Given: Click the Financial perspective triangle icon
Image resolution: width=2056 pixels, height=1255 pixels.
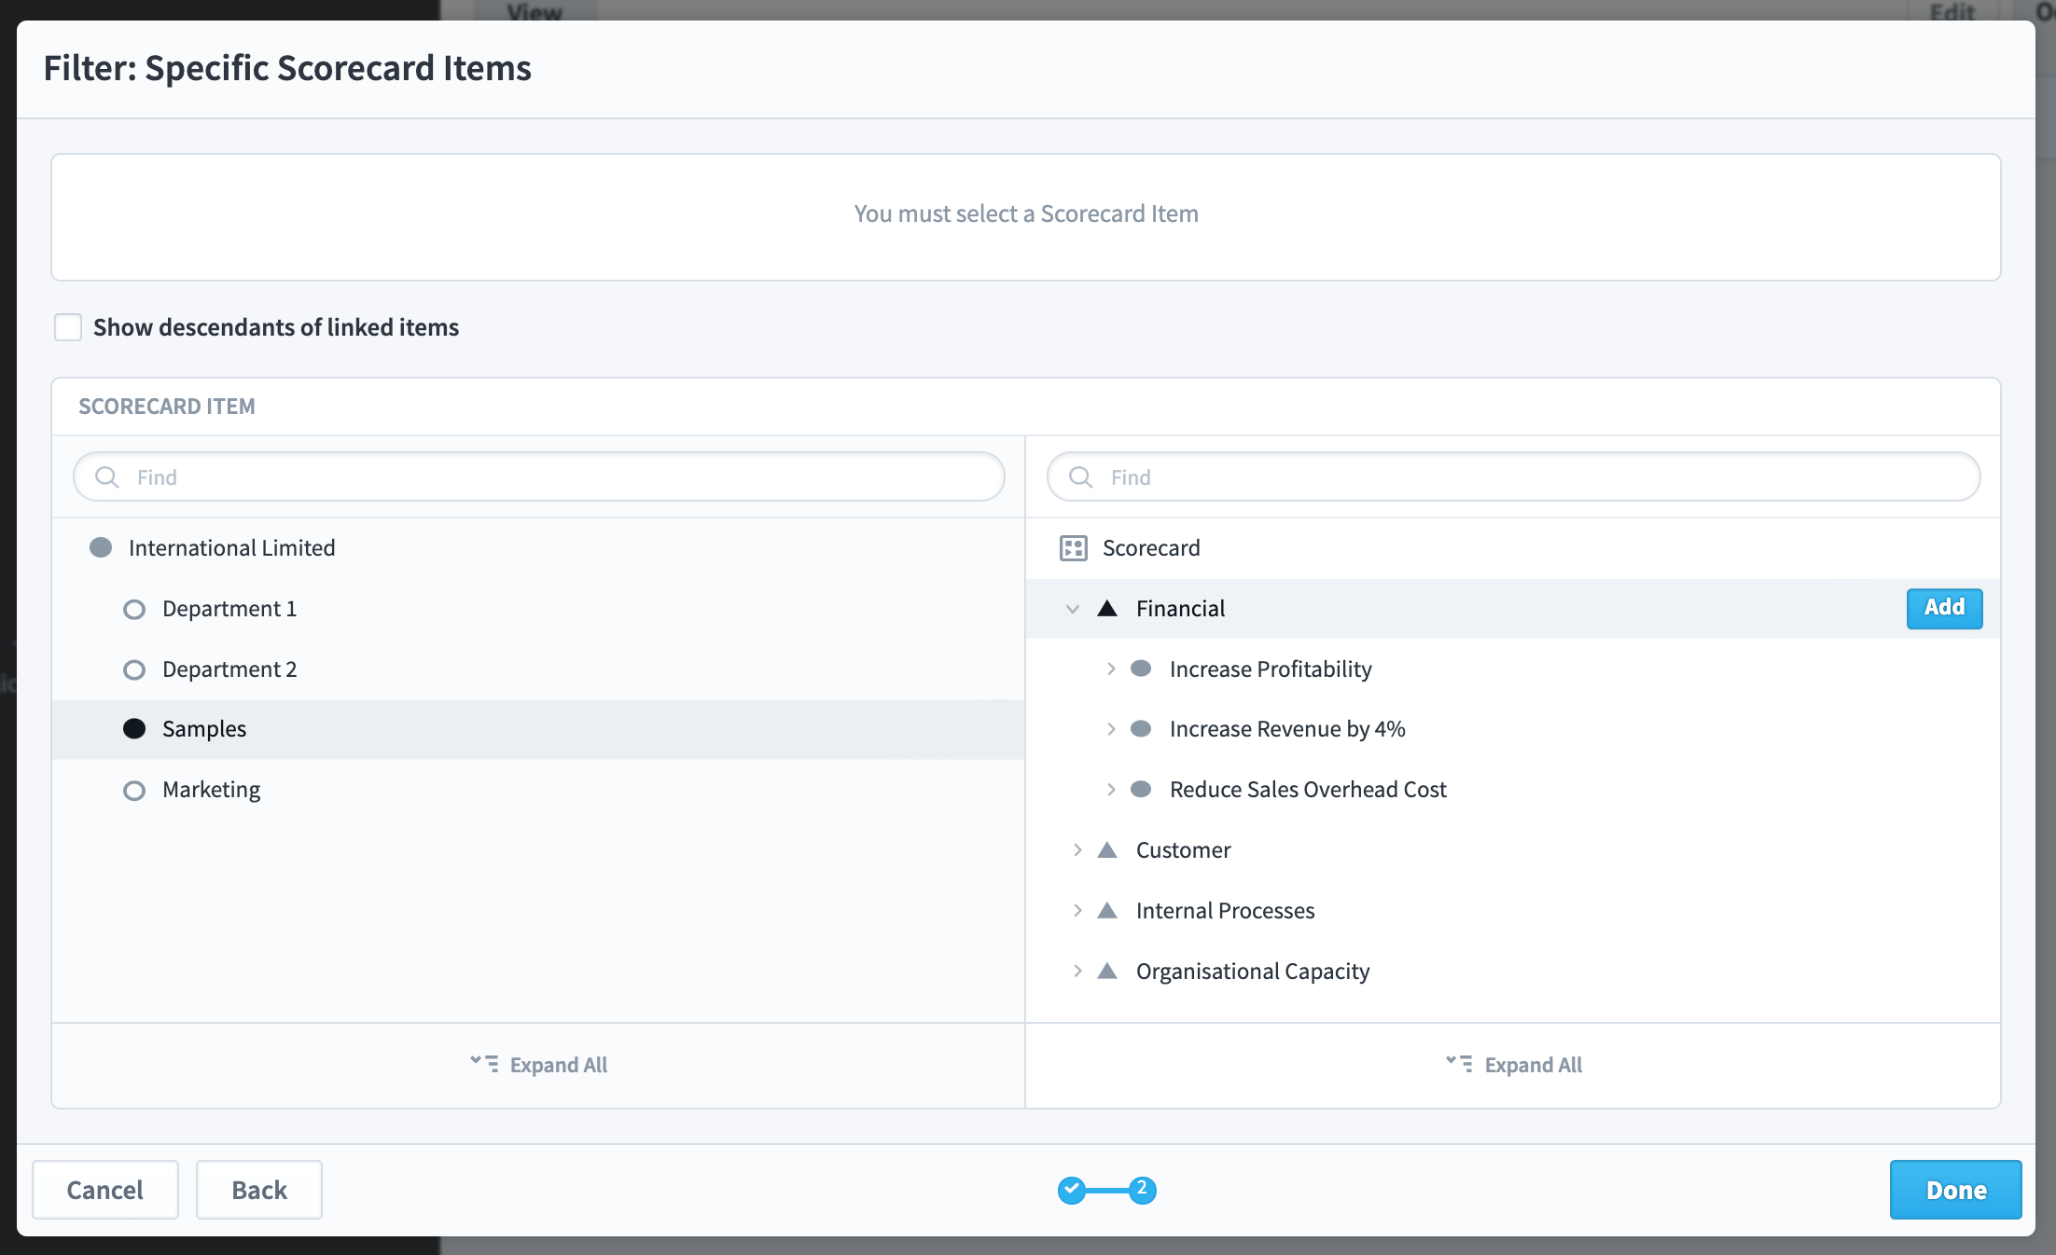Looking at the screenshot, I should tap(1107, 609).
